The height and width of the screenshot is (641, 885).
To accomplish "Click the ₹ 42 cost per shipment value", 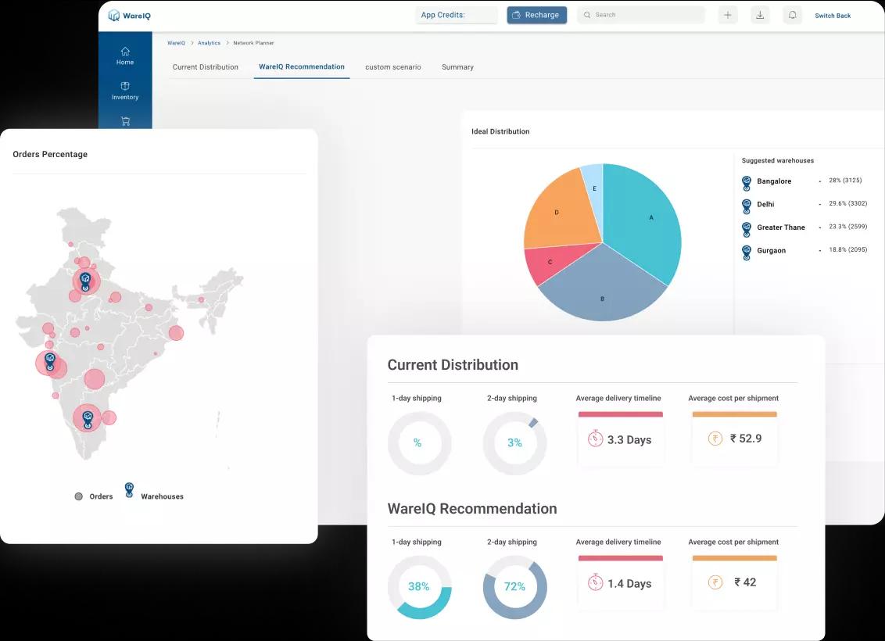I will click(745, 582).
